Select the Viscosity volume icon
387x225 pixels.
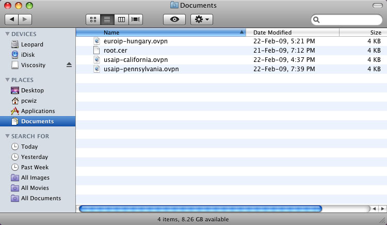coord(15,65)
